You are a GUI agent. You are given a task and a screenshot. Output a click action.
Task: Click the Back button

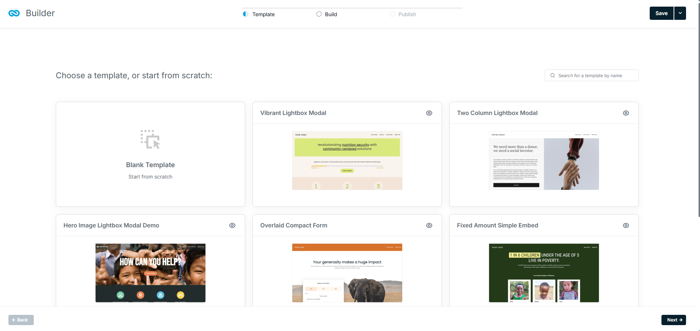[21, 320]
